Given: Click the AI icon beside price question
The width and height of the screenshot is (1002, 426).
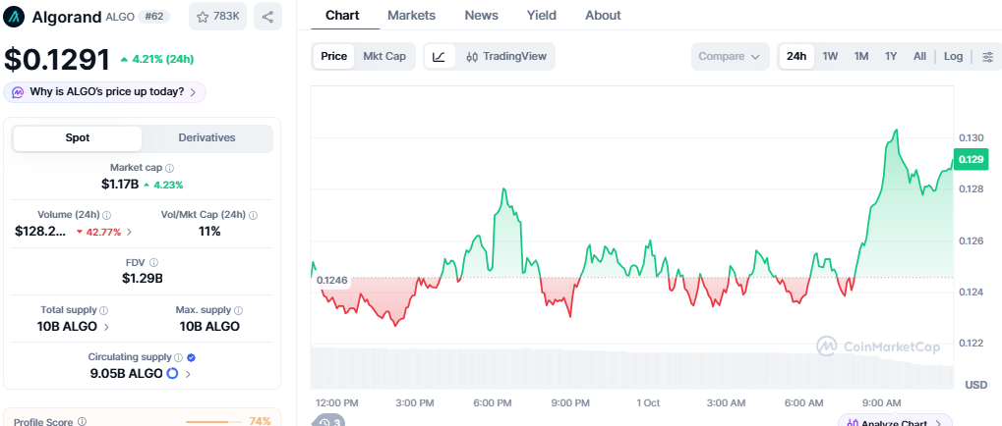Looking at the screenshot, I should tap(18, 92).
